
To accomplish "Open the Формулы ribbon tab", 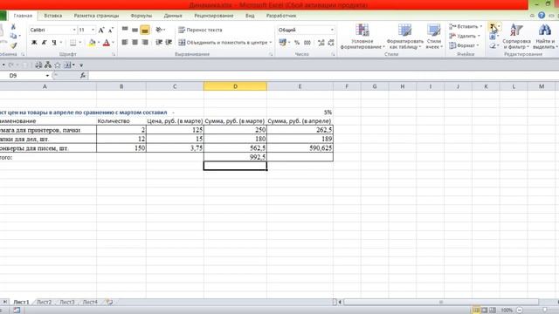I will 141,16.
